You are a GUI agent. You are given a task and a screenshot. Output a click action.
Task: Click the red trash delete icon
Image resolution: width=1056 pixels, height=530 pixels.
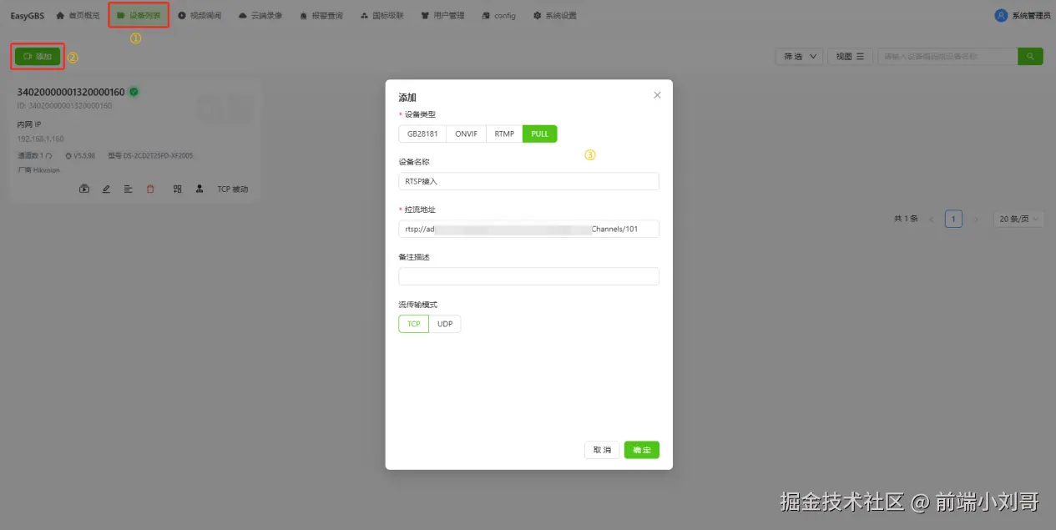(150, 189)
